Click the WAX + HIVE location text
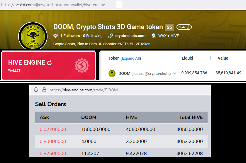 click(169, 36)
